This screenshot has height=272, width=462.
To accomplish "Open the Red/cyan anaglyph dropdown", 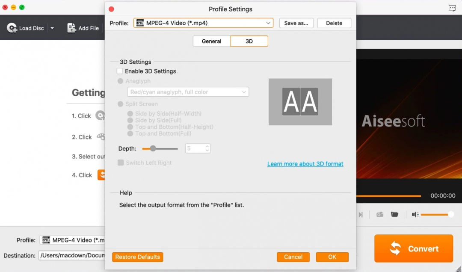I will click(x=188, y=92).
